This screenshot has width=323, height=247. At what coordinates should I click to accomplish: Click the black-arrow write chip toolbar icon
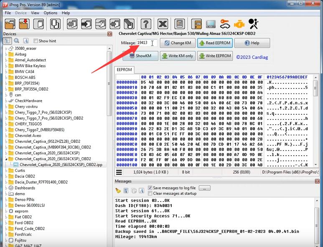86,24
